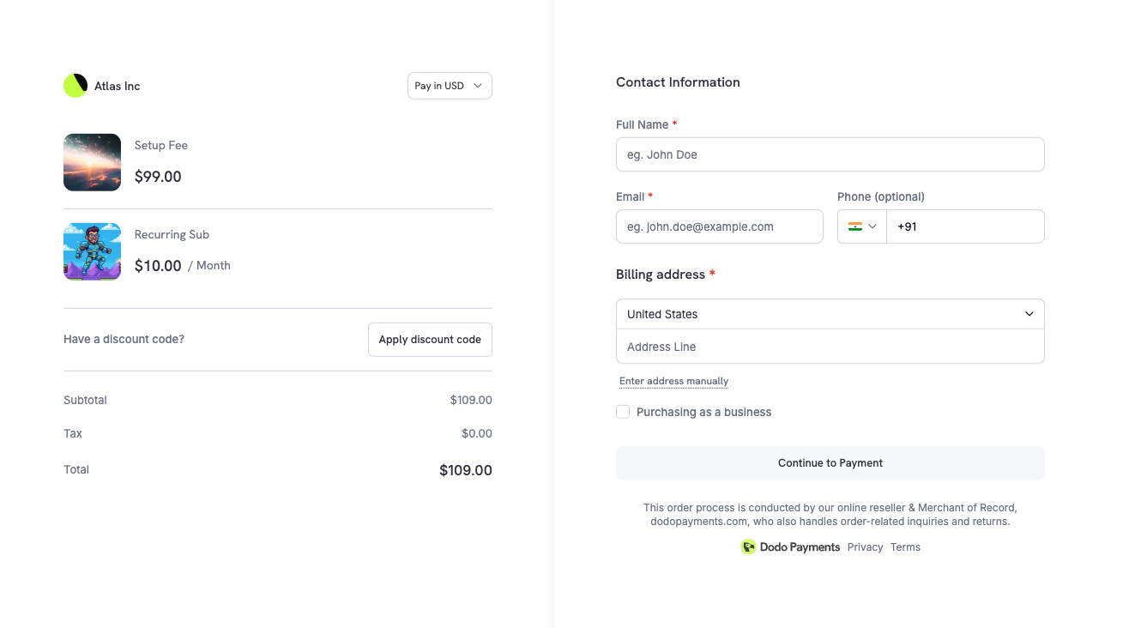Click the Atlas Inc merchant name
The image size is (1141, 628).
(118, 86)
